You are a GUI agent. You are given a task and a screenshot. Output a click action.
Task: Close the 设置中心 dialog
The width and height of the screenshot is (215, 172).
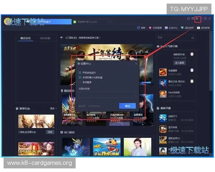pyautogui.click(x=136, y=63)
